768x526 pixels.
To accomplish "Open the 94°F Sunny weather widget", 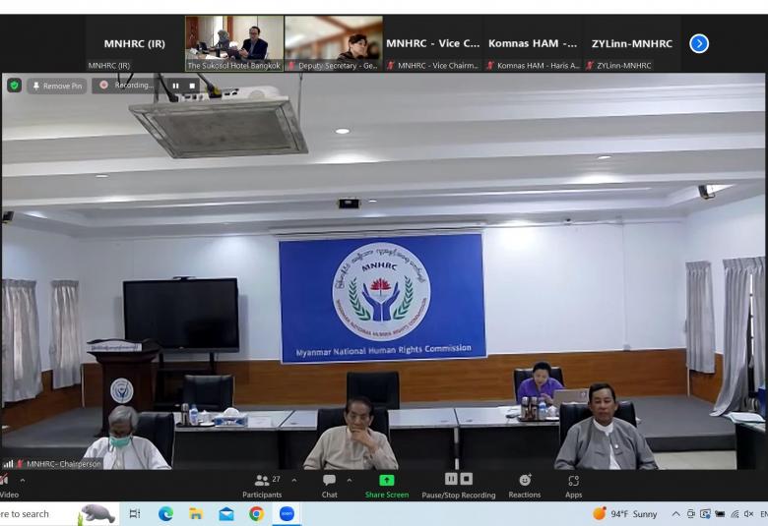I will tap(625, 514).
